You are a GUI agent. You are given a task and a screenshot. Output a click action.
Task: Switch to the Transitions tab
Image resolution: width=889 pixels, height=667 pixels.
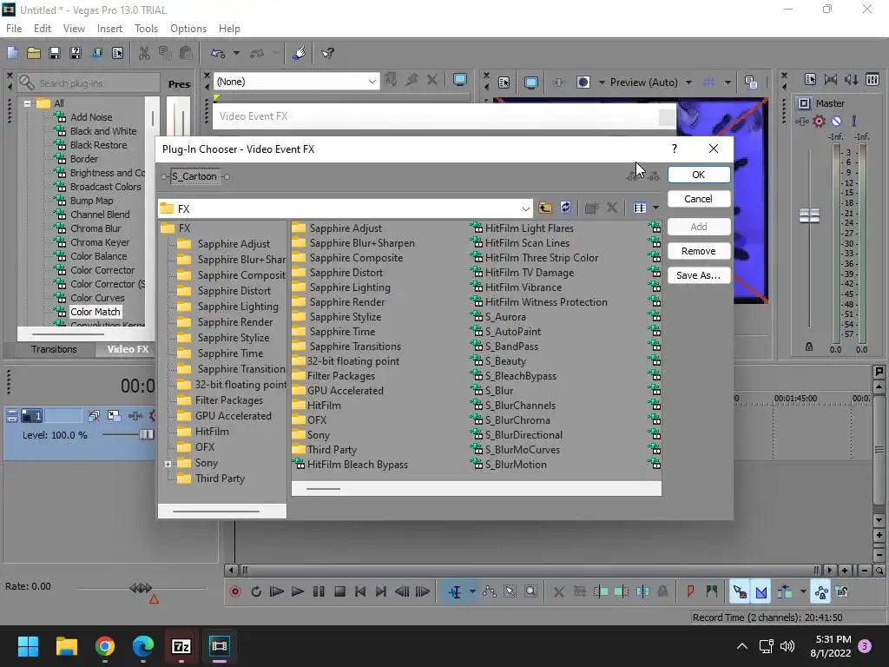click(54, 349)
